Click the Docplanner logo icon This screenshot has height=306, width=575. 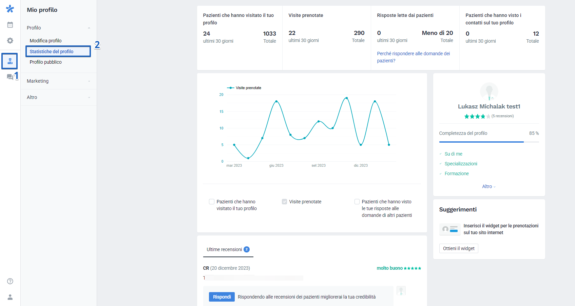point(10,9)
